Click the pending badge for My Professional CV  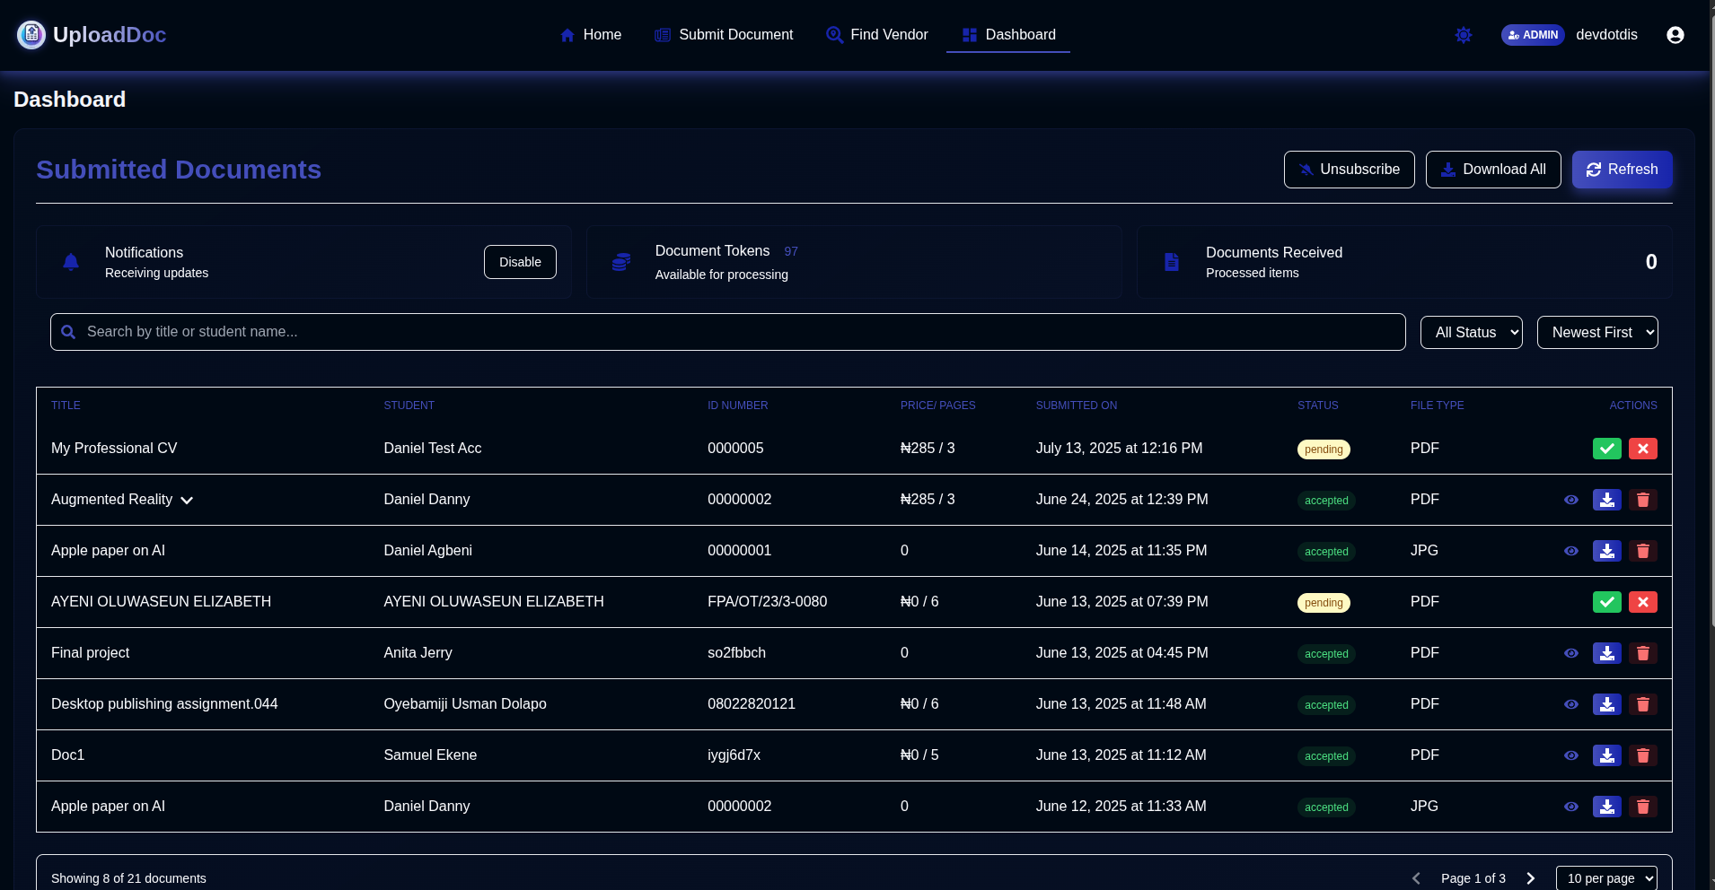1324,449
